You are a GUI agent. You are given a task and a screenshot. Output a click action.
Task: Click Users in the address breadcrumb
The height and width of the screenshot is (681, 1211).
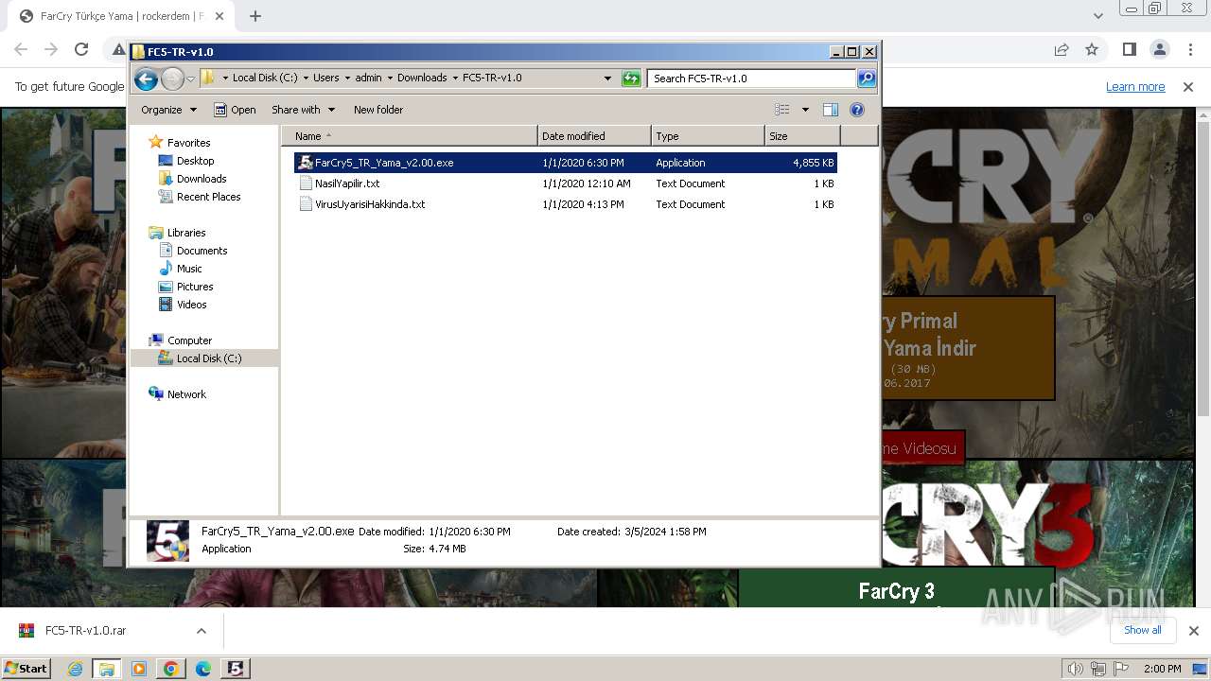click(x=326, y=79)
